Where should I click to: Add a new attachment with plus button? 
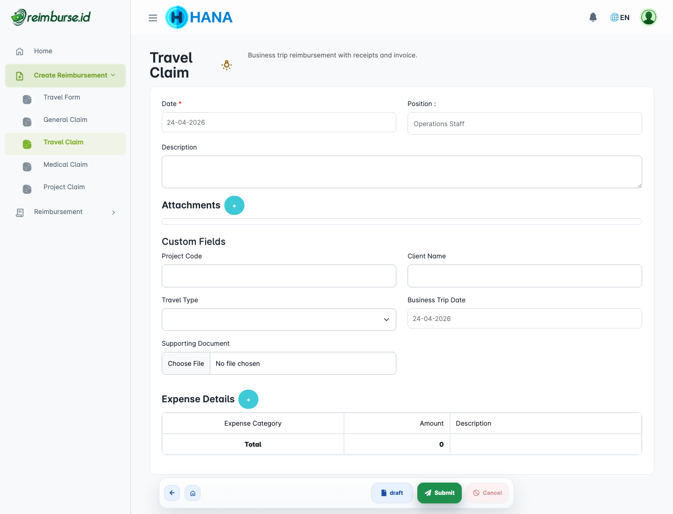tap(234, 206)
